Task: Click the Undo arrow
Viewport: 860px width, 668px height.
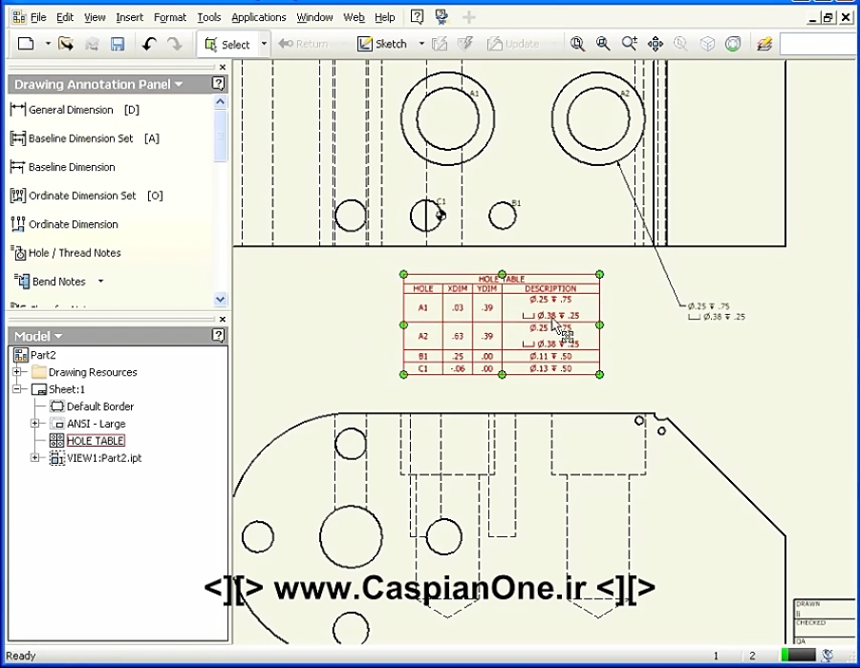Action: (151, 43)
